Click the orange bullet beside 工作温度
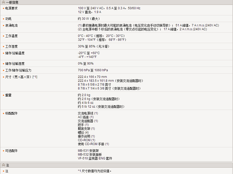Viewport: 233px width, 174px height. [4, 36]
